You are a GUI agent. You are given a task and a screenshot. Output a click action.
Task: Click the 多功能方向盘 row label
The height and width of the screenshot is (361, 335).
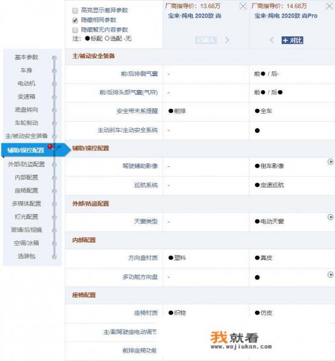click(140, 277)
